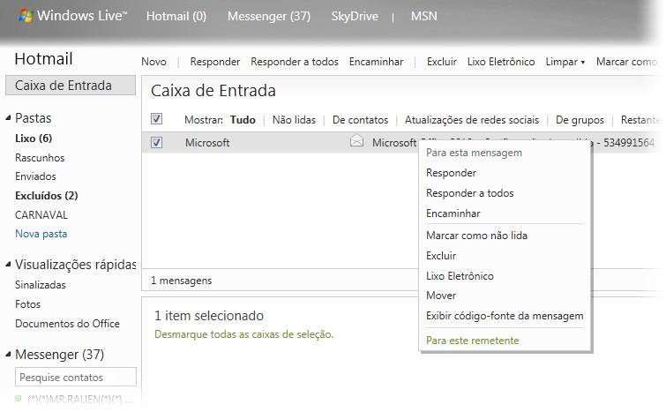Filter messages by Não lidas
Image resolution: width=666 pixels, height=412 pixels.
(294, 120)
